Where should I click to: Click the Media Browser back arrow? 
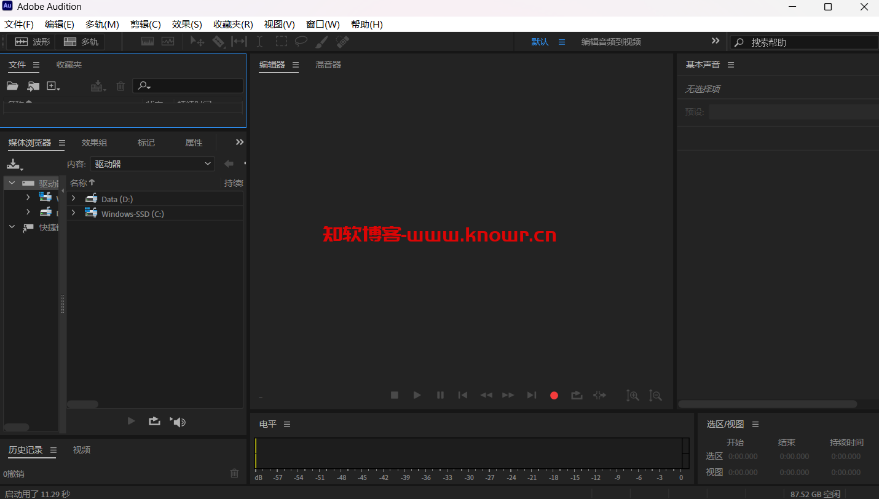coord(229,163)
